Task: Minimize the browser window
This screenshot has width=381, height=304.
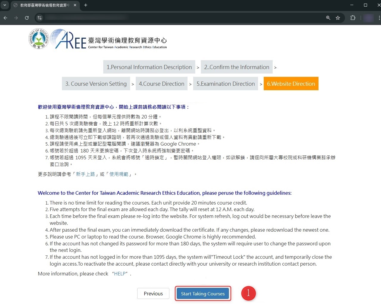Action: pyautogui.click(x=352, y=5)
